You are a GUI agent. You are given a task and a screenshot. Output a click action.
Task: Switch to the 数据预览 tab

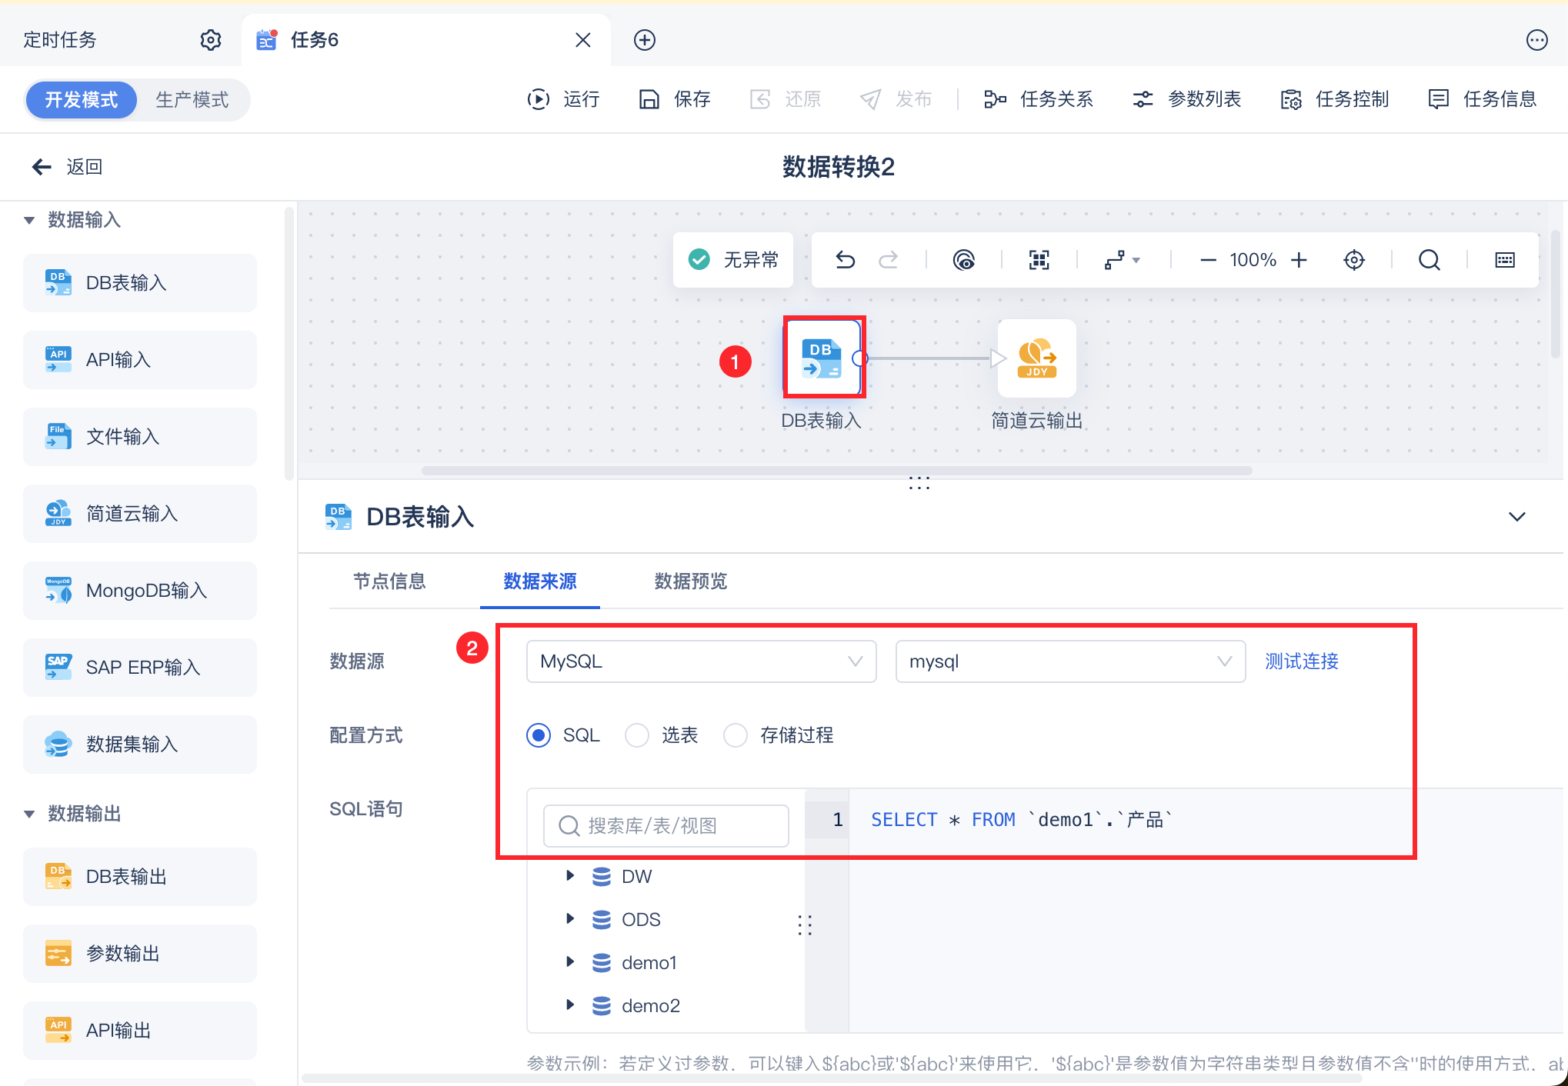click(x=690, y=581)
